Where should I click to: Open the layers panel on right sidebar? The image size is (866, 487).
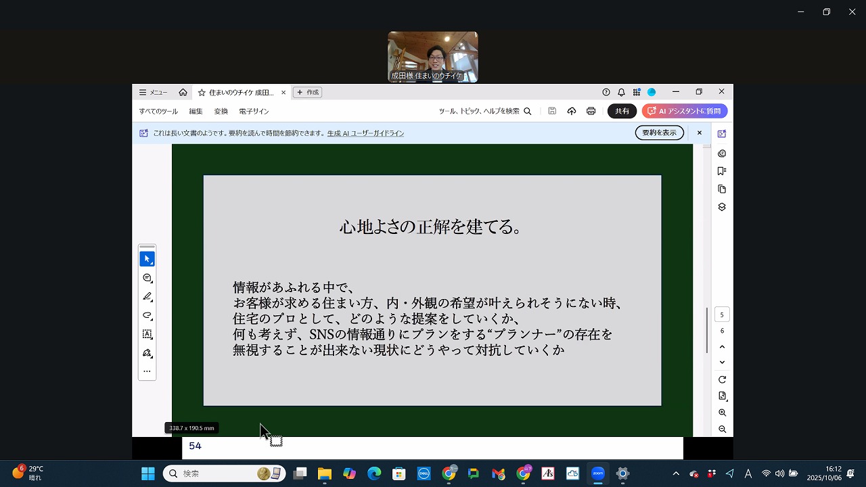[x=722, y=207]
